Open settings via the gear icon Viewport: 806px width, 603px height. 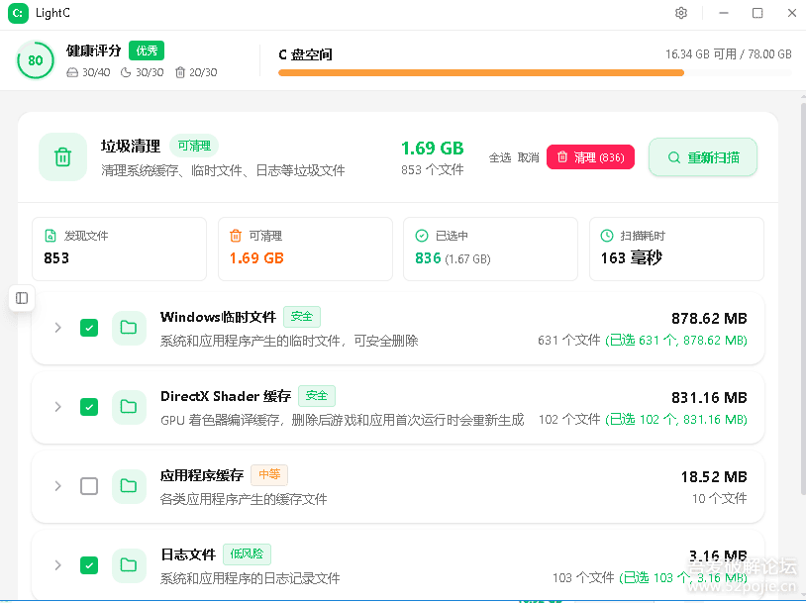pyautogui.click(x=681, y=13)
